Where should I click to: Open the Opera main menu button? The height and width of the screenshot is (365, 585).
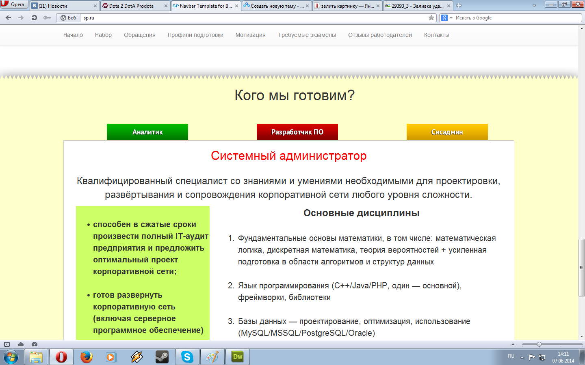click(x=14, y=4)
